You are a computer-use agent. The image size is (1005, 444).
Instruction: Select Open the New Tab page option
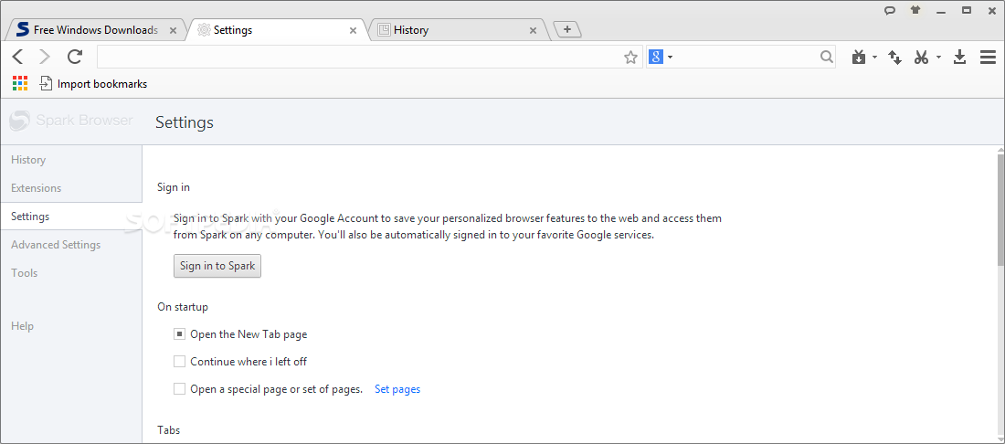point(179,333)
